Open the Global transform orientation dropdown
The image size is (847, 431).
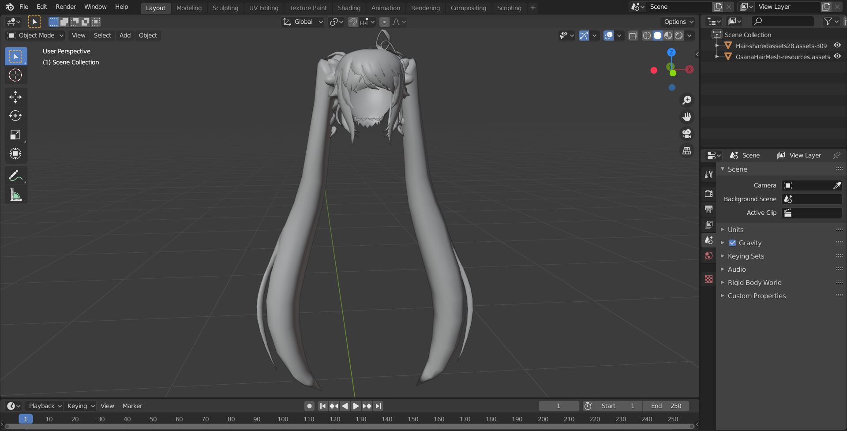(304, 22)
